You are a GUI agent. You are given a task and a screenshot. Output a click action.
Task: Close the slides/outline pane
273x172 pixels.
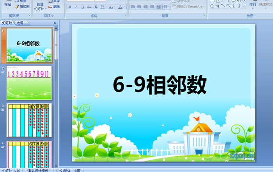(55, 23)
